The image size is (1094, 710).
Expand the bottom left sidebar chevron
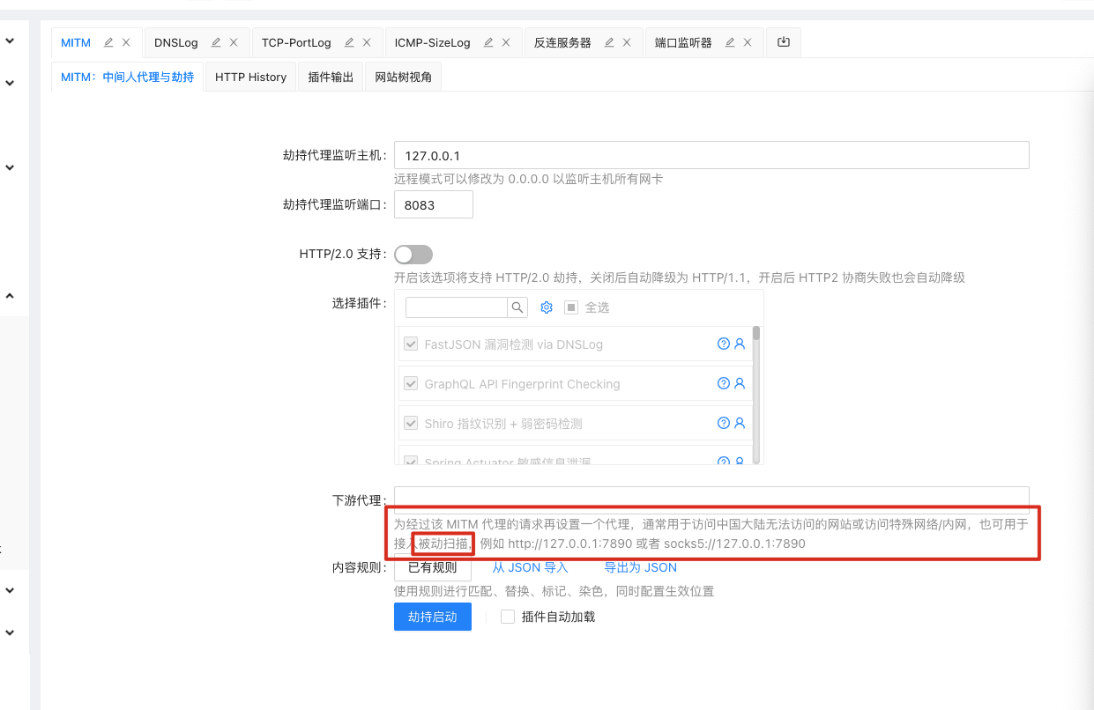[10, 632]
